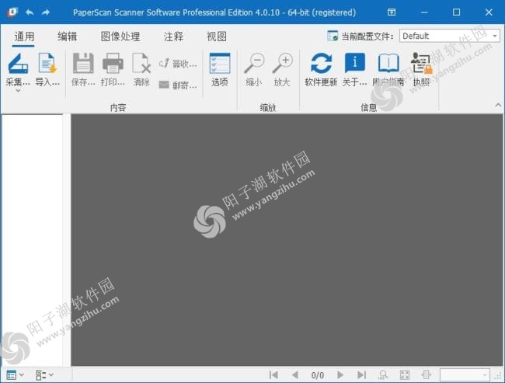
Task: Click the 签收 sign button
Action: (x=178, y=64)
